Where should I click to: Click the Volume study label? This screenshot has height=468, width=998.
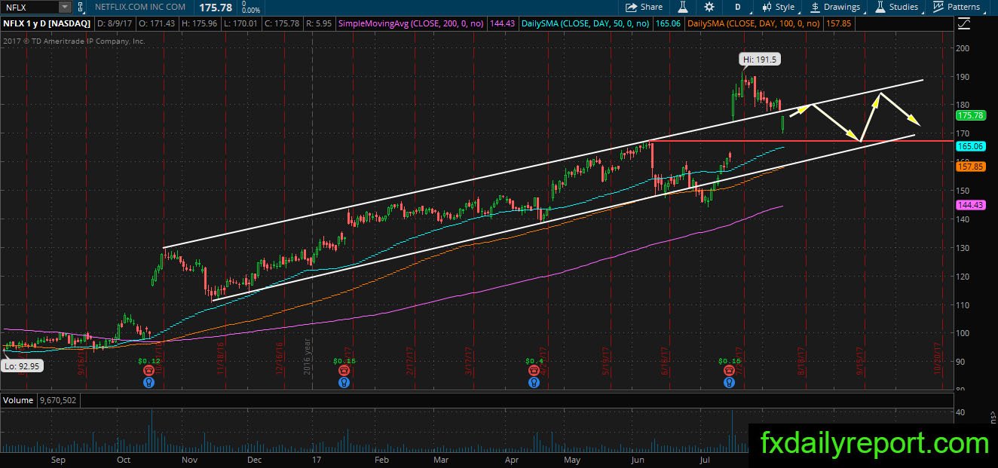point(17,400)
